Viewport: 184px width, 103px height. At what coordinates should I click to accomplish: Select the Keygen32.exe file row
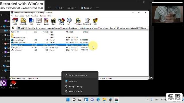49,45
